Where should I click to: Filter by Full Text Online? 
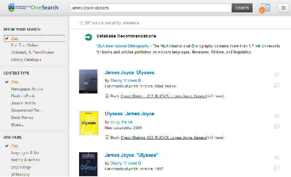pyautogui.click(x=25, y=45)
